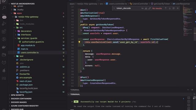Select the TERMINAL panel tab

75,90
